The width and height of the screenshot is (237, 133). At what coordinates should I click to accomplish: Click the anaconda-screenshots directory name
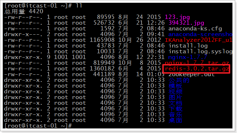click(200, 34)
